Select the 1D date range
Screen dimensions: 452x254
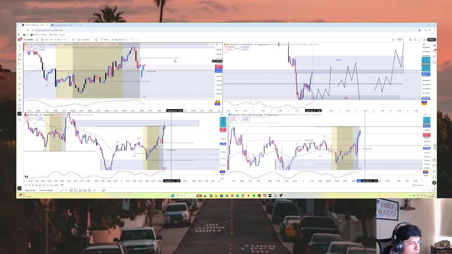pos(26,185)
